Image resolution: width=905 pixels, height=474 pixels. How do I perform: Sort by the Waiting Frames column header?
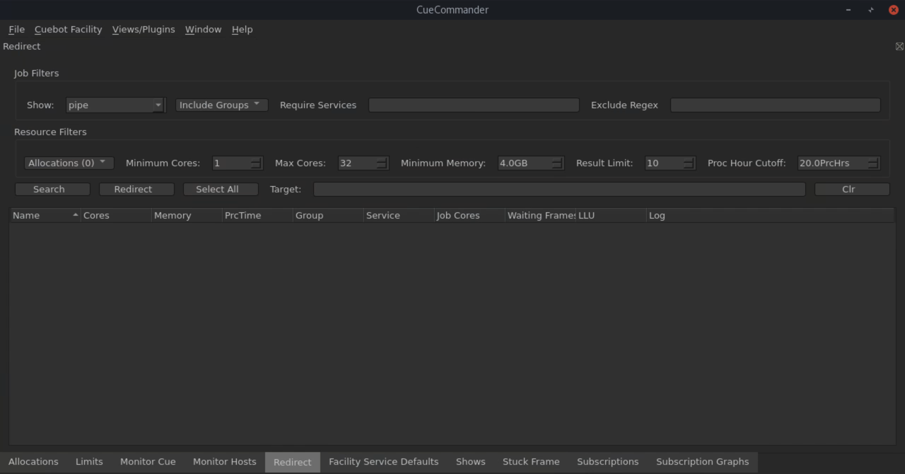coord(540,215)
